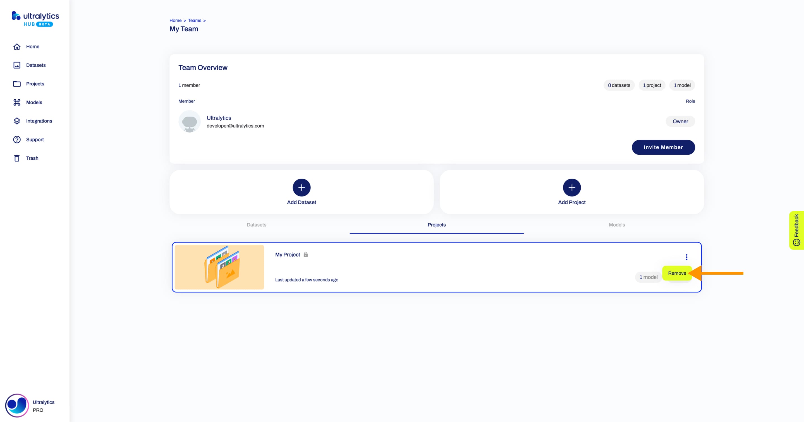Click the Ultralytics member avatar icon
The height and width of the screenshot is (422, 804).
pos(189,122)
